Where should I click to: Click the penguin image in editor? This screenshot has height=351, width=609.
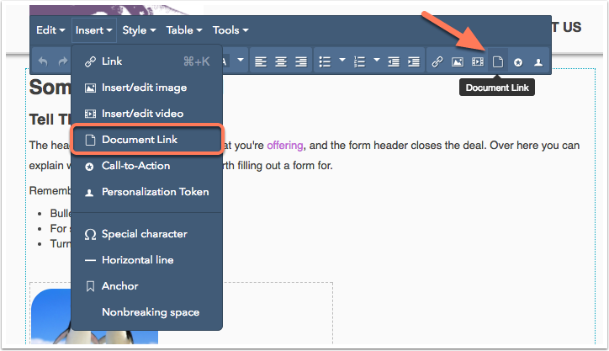[x=94, y=316]
